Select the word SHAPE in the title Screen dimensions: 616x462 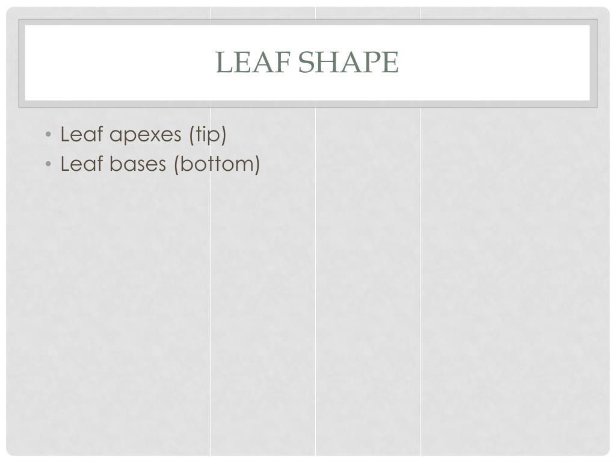348,62
